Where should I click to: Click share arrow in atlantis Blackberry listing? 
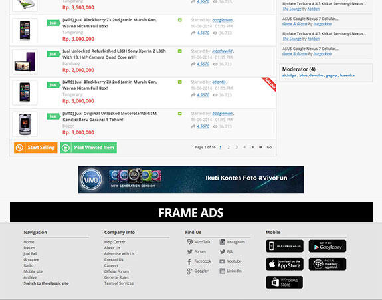(193, 95)
